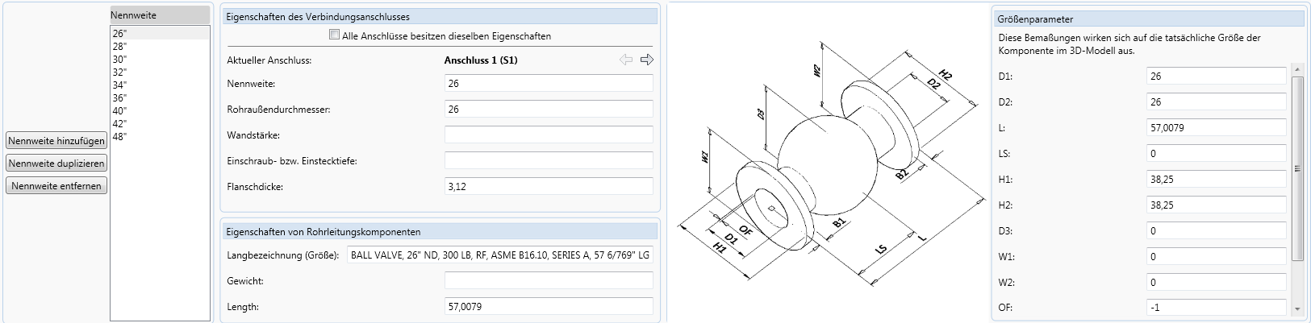Click the Nennweite duplizieren button
This screenshot has width=1311, height=323.
56,163
